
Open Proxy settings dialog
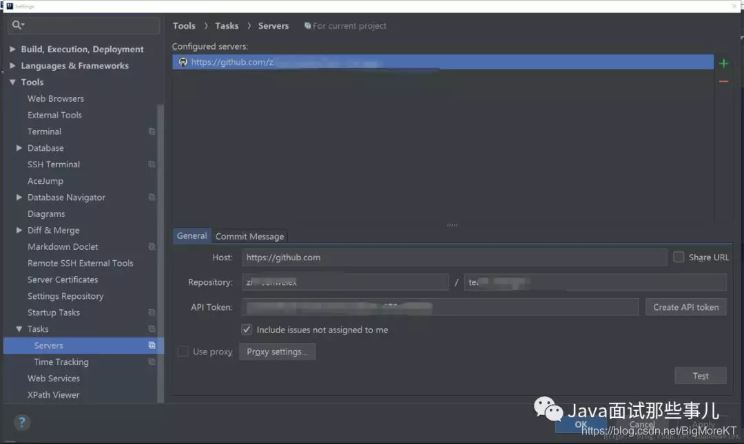coord(277,352)
